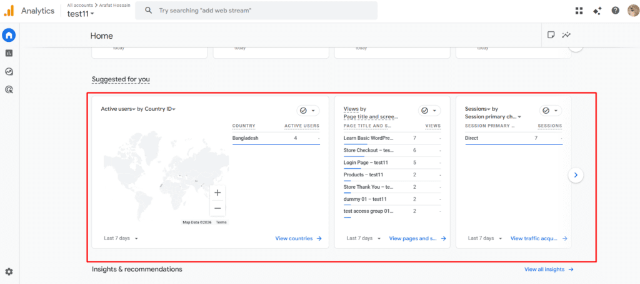Select the Store Thank You page row
The image size is (640, 284).
(392, 187)
